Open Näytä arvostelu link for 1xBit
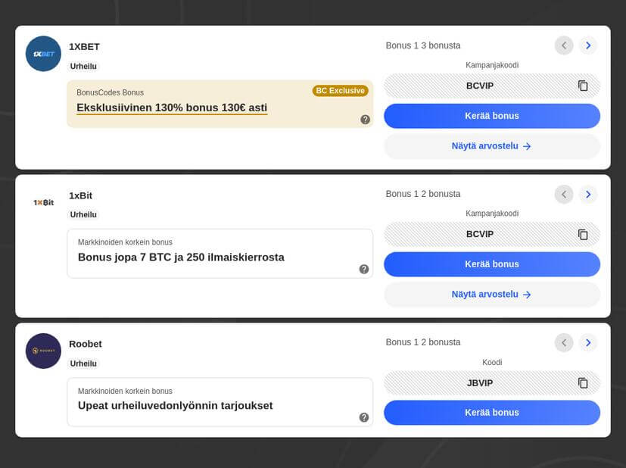Image resolution: width=626 pixels, height=468 pixels. click(x=492, y=295)
